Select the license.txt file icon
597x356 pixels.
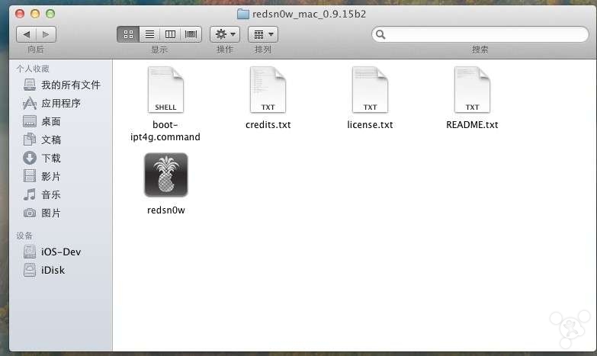[370, 90]
